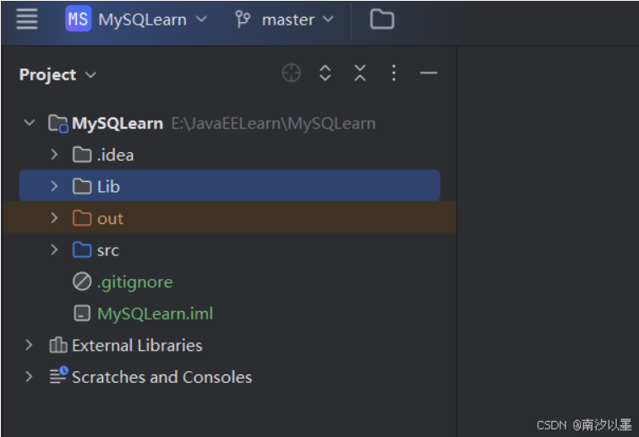Hide the Project tool window
The width and height of the screenshot is (639, 437).
tap(429, 74)
